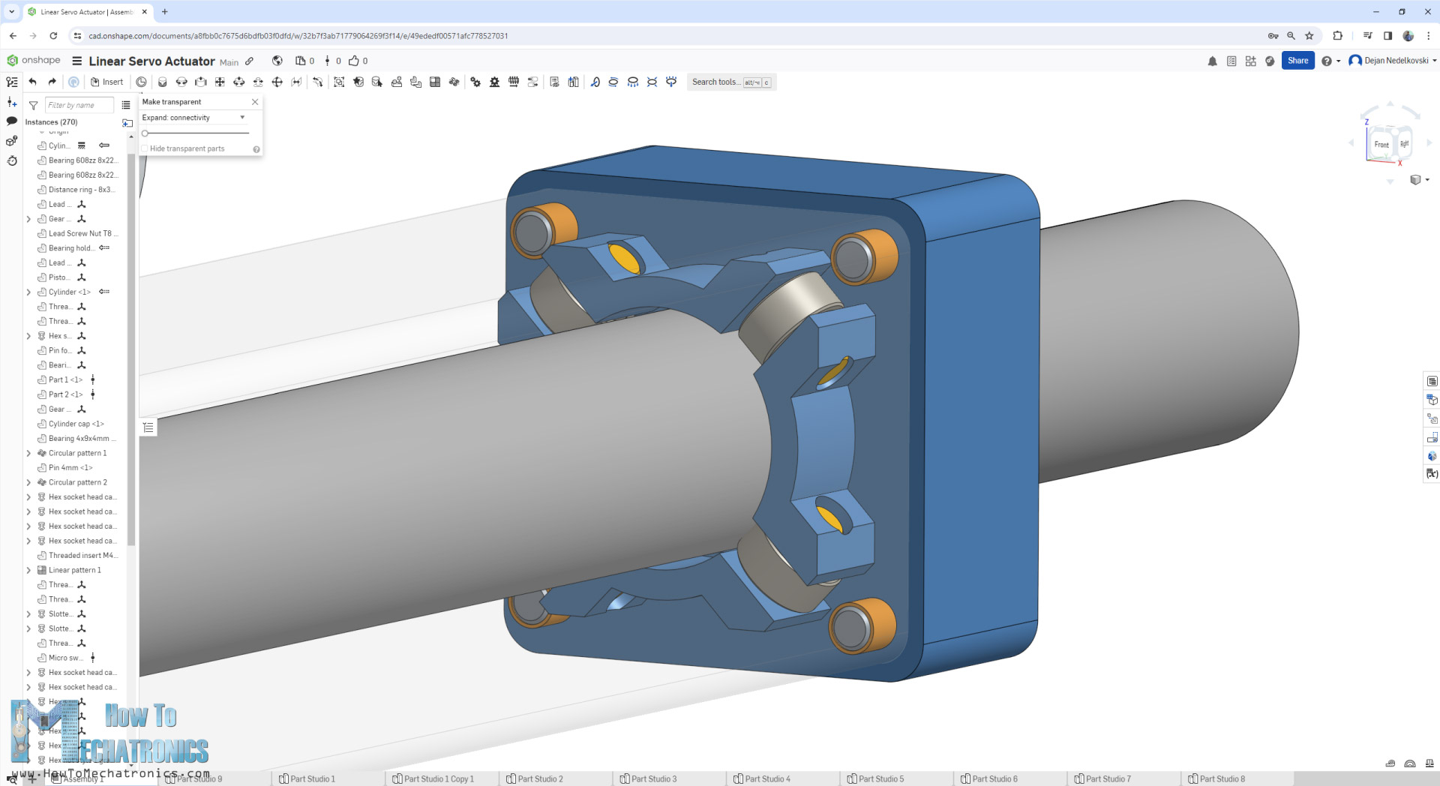Click the blue Share button

click(x=1297, y=61)
